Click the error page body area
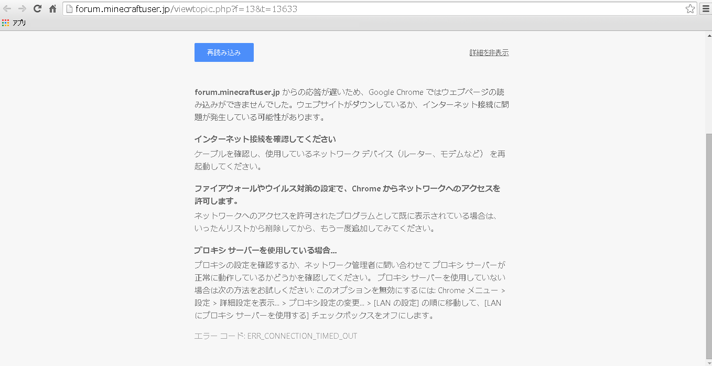The height and width of the screenshot is (366, 712). pyautogui.click(x=351, y=210)
